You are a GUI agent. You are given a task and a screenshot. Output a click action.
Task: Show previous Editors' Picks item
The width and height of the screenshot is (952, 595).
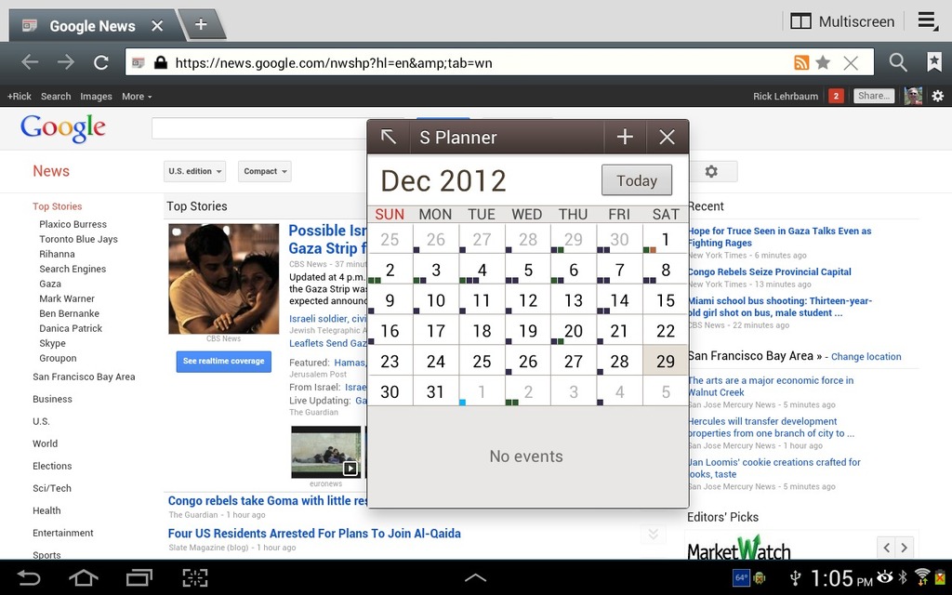(x=886, y=548)
